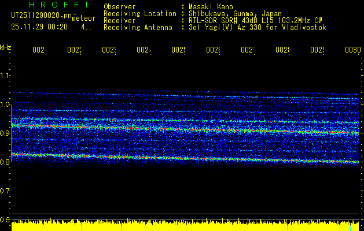Viewport: 364px width, 231px height.
Task: Click the 1.0 kHz axis label
Action: [5, 104]
